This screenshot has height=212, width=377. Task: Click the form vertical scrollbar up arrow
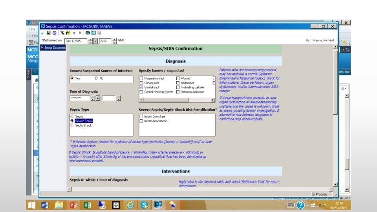tap(335, 47)
